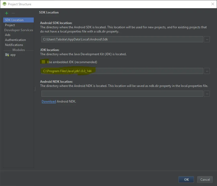
Task: Click the green plus add module icon
Action: click(7, 13)
